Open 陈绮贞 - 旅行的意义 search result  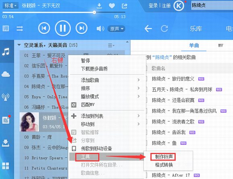click(x=173, y=79)
